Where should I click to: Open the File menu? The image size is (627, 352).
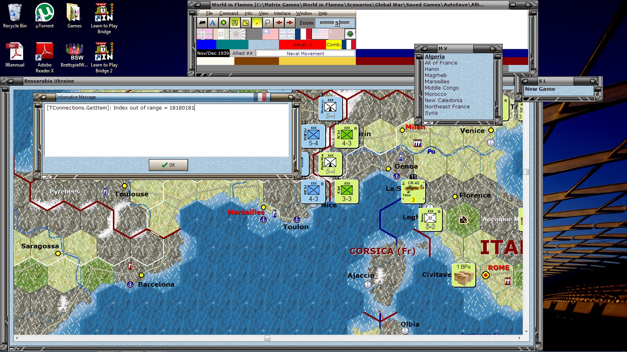[209, 13]
